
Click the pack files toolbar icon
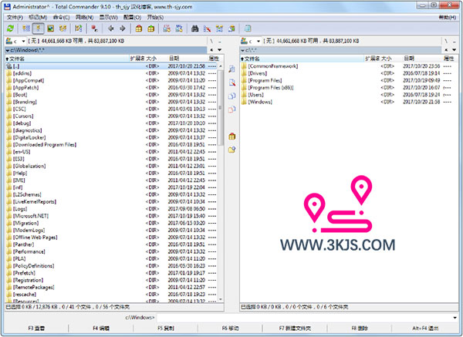click(x=138, y=29)
